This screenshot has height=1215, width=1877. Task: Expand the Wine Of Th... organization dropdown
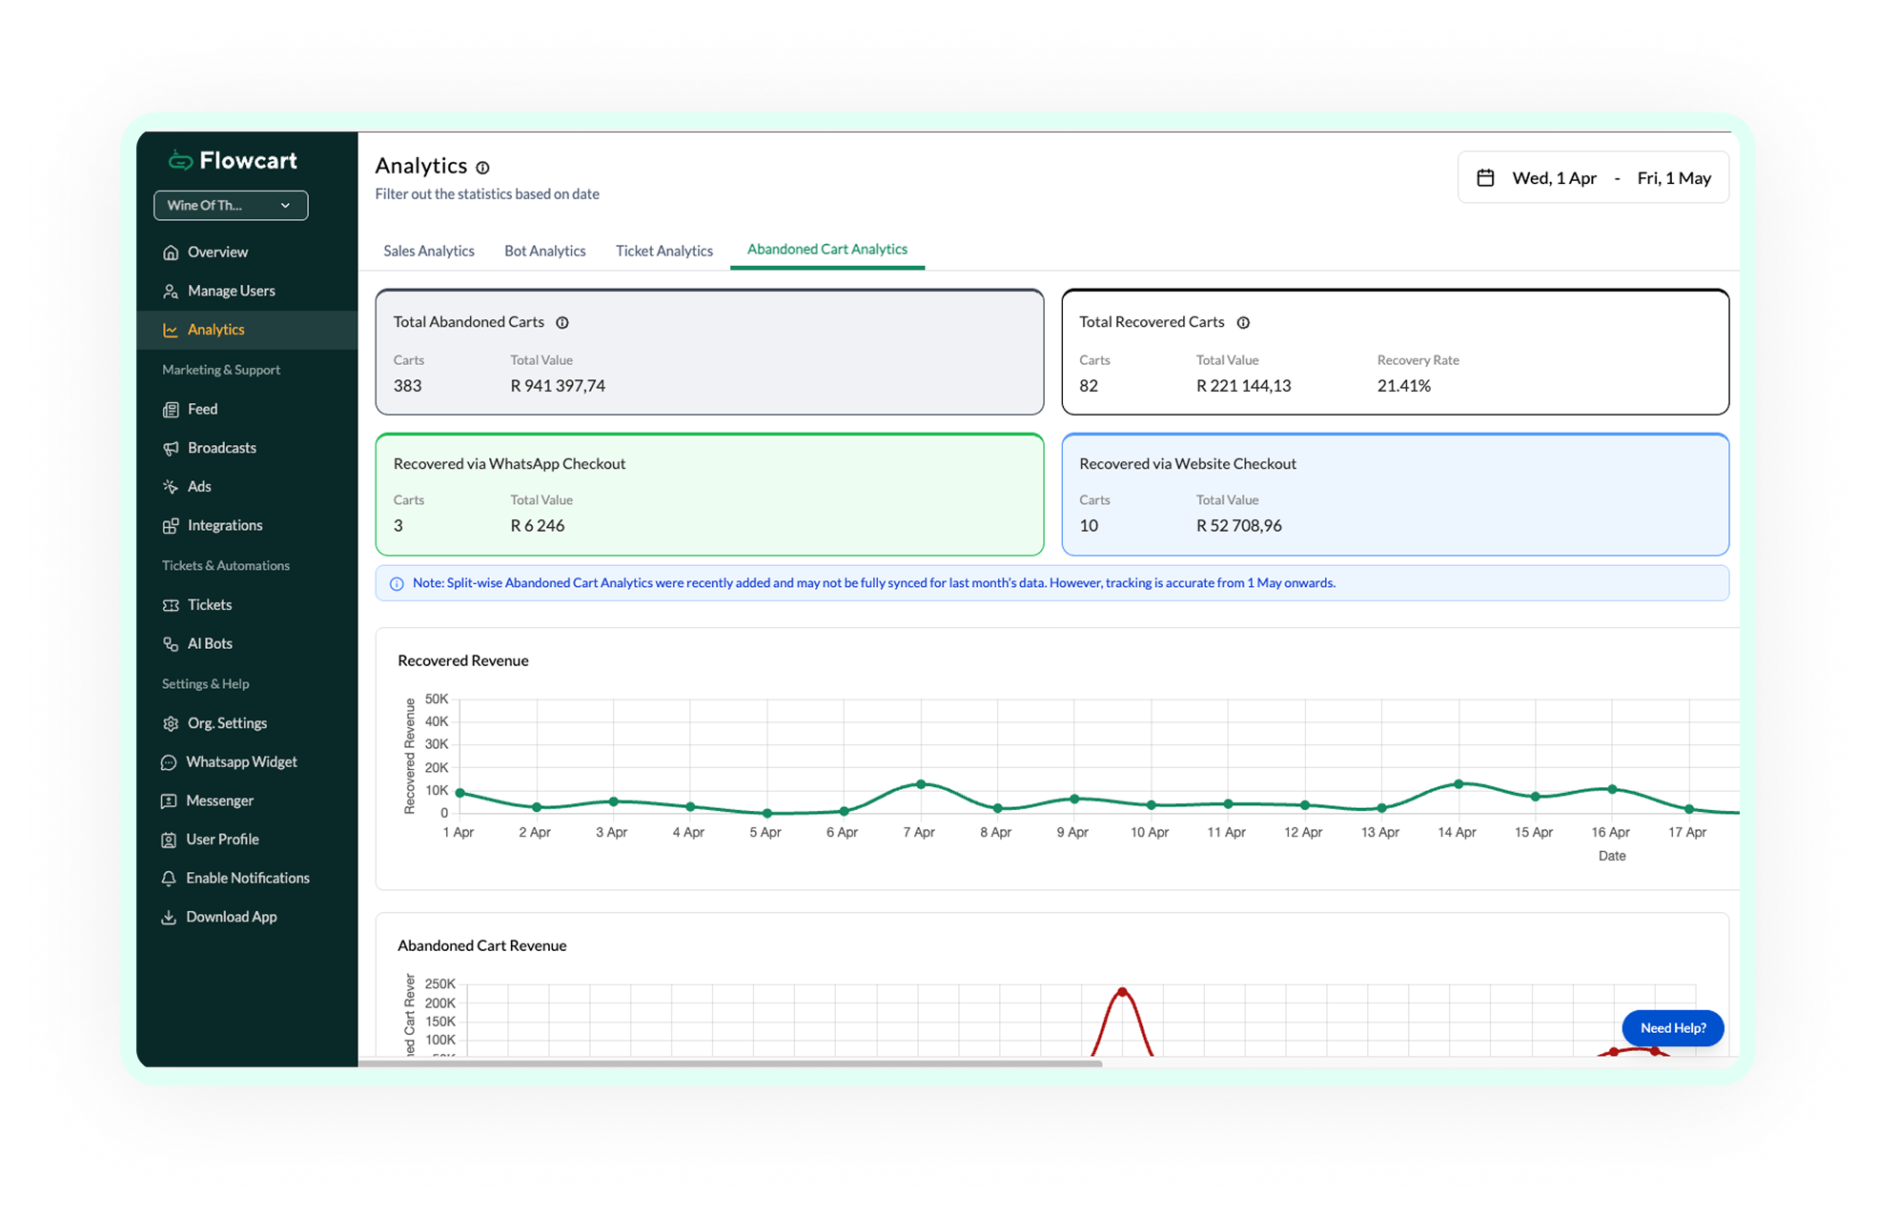click(231, 206)
